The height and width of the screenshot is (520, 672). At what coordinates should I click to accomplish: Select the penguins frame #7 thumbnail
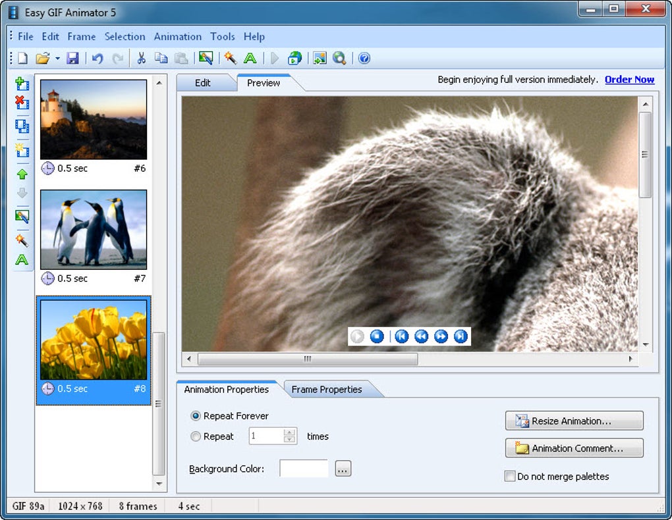94,230
